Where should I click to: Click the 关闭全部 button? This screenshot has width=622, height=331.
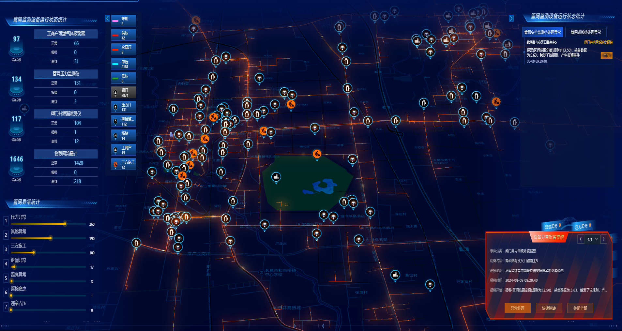tap(580, 308)
